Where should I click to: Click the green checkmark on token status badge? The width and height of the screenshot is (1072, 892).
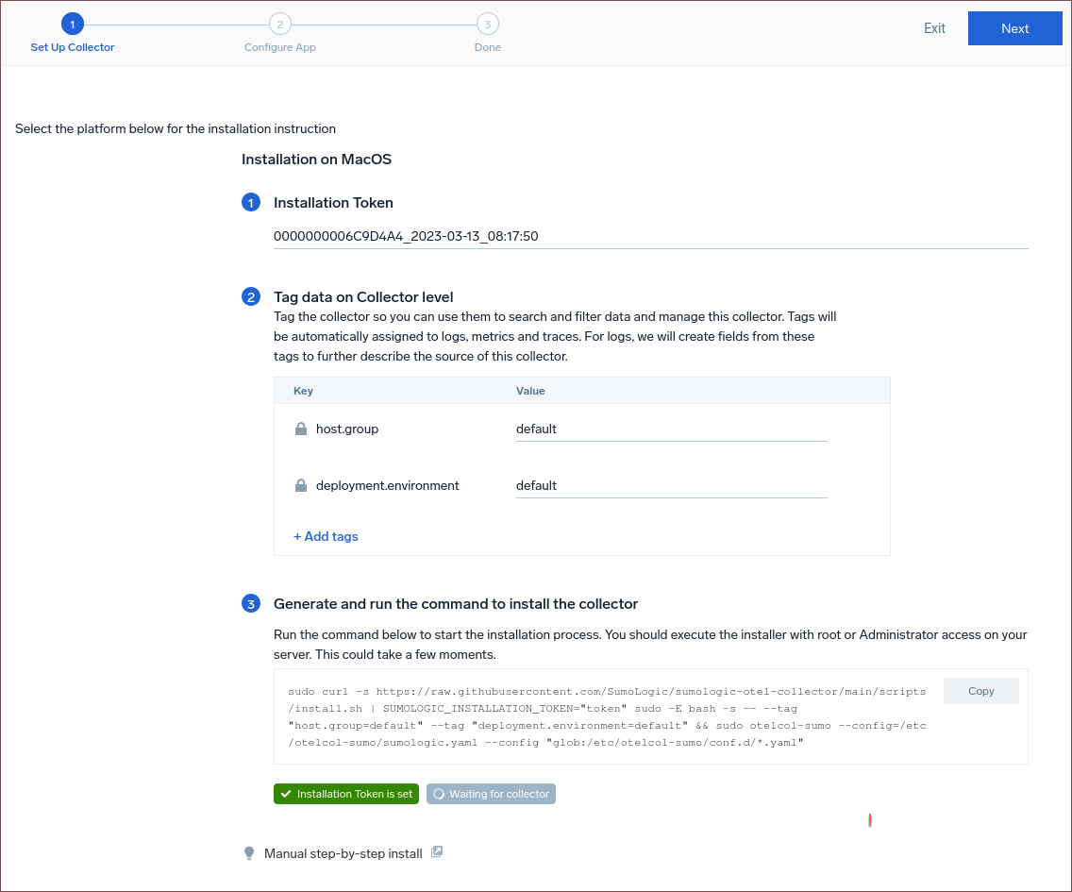(x=286, y=794)
